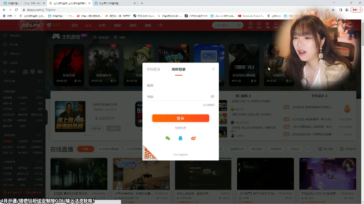Collapse the left sidebar handle

tap(46, 118)
